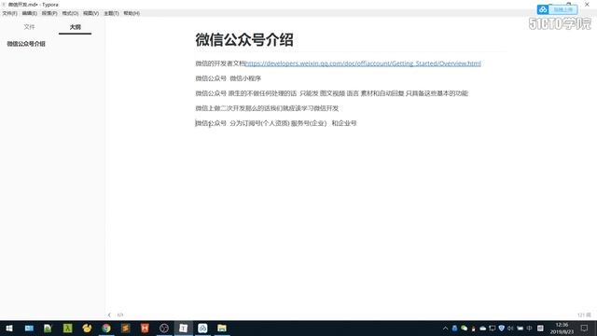This screenshot has width=597, height=336.
Task: Collapse sidebar with the left arrow icon
Action: click(109, 315)
